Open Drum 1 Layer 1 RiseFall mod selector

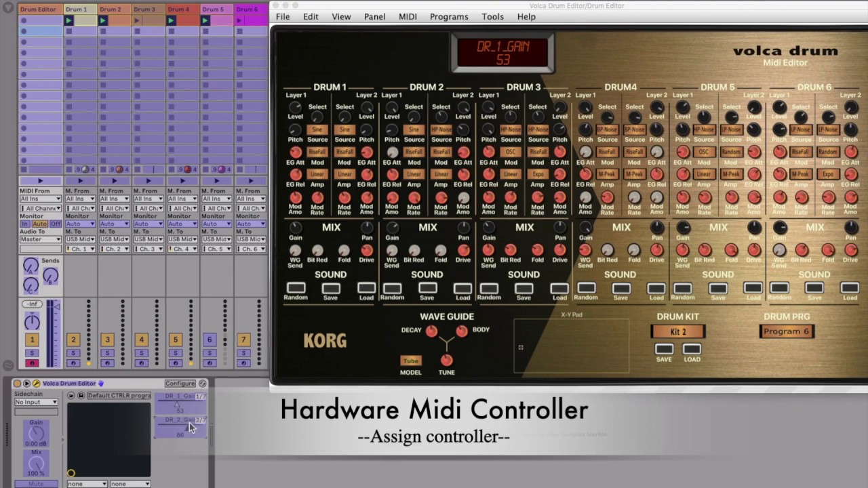pos(317,152)
